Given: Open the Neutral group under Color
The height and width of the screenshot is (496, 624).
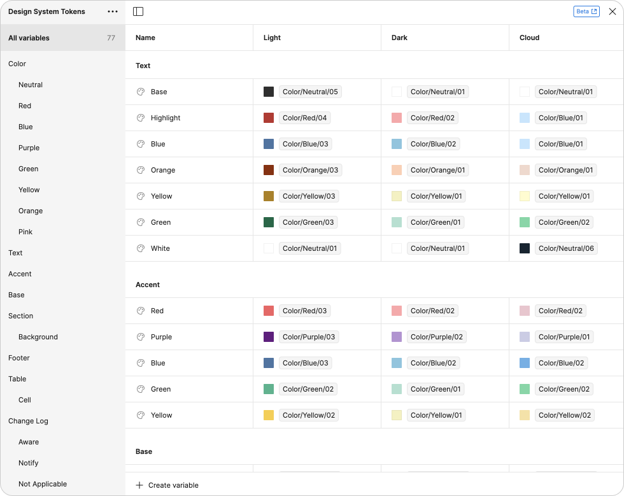Looking at the screenshot, I should point(31,85).
